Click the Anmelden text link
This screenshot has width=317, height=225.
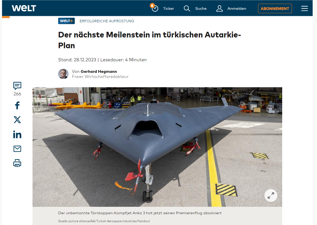point(237,8)
